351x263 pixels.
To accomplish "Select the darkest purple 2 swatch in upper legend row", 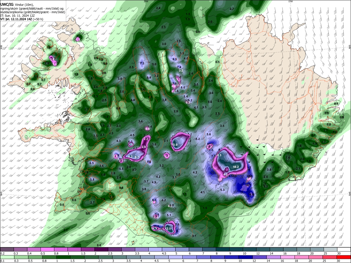I will point(101,250).
